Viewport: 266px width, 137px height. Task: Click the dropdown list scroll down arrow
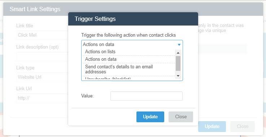point(178,76)
